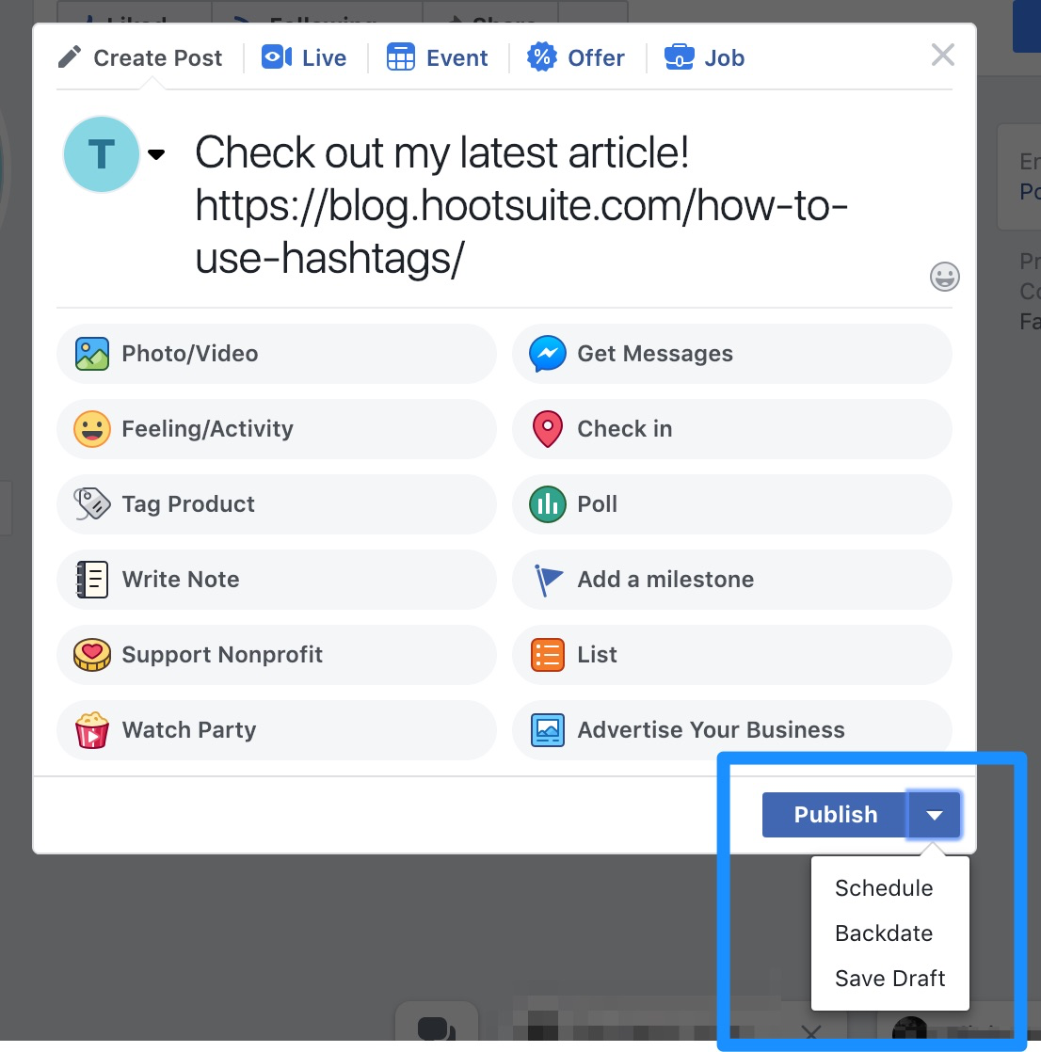This screenshot has width=1041, height=1052.
Task: Select the Feeling/Activity smiley icon
Action: (92, 429)
